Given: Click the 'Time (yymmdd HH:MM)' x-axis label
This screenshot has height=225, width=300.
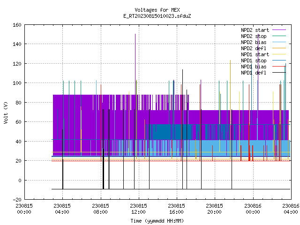Looking at the screenshot, I should coord(157,221).
